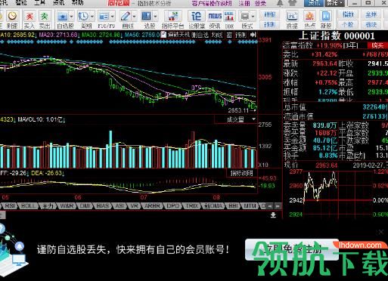Screen dimensions: 388x281
Task: Click the 删自选 button above the chart
Action: coord(200,35)
